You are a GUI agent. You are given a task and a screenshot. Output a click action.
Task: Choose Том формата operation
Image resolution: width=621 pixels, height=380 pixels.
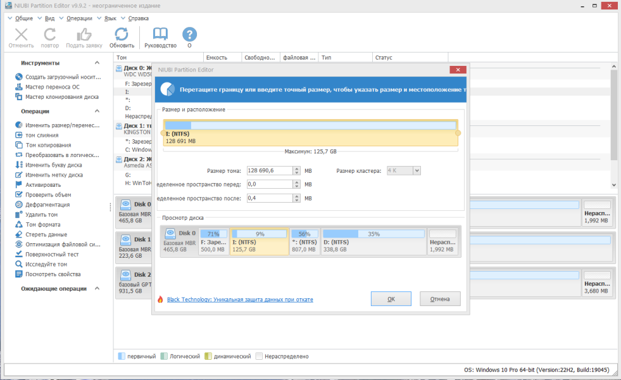(x=38, y=224)
